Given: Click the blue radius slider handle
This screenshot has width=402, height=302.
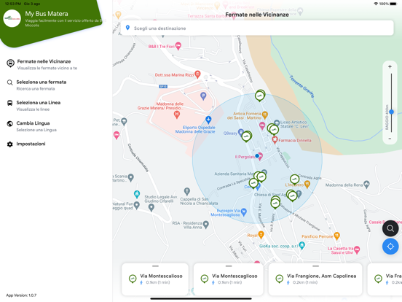Looking at the screenshot, I should tap(391, 112).
